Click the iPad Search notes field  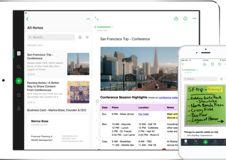point(51,37)
